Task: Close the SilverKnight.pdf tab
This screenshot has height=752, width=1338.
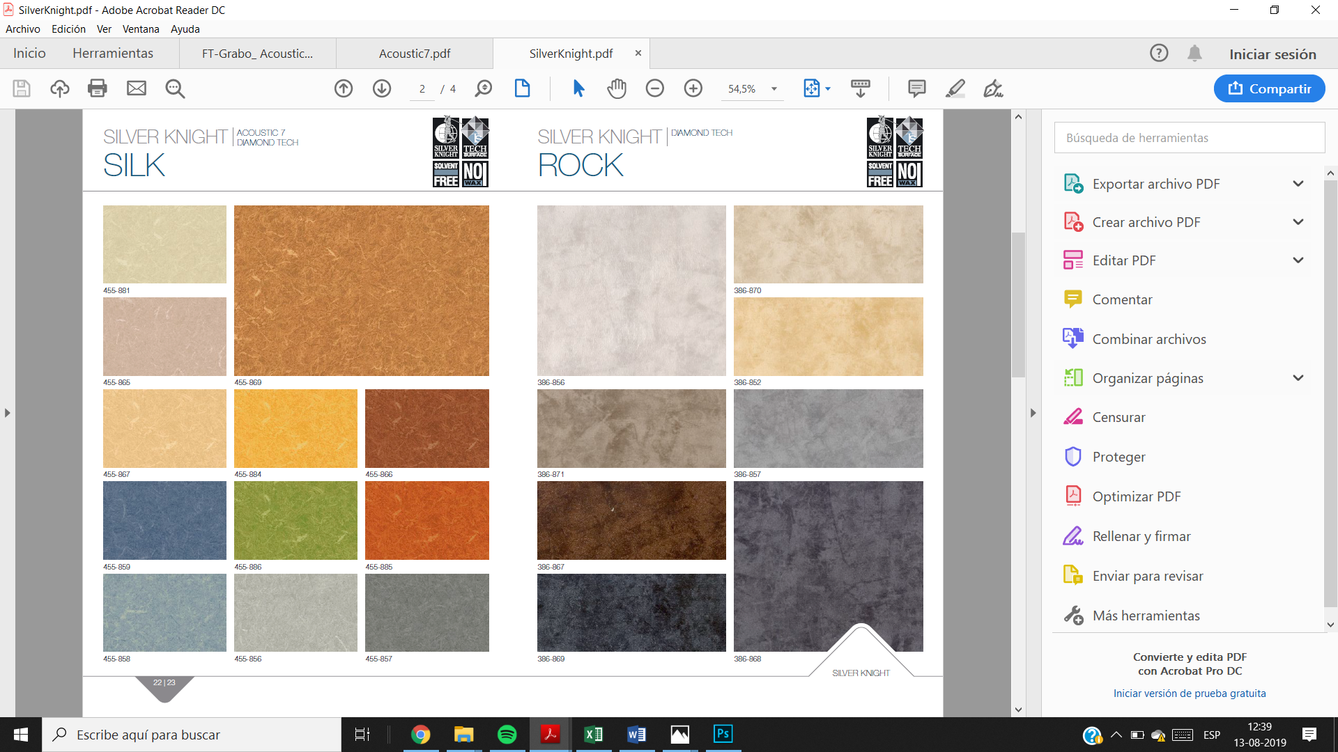Action: click(638, 53)
